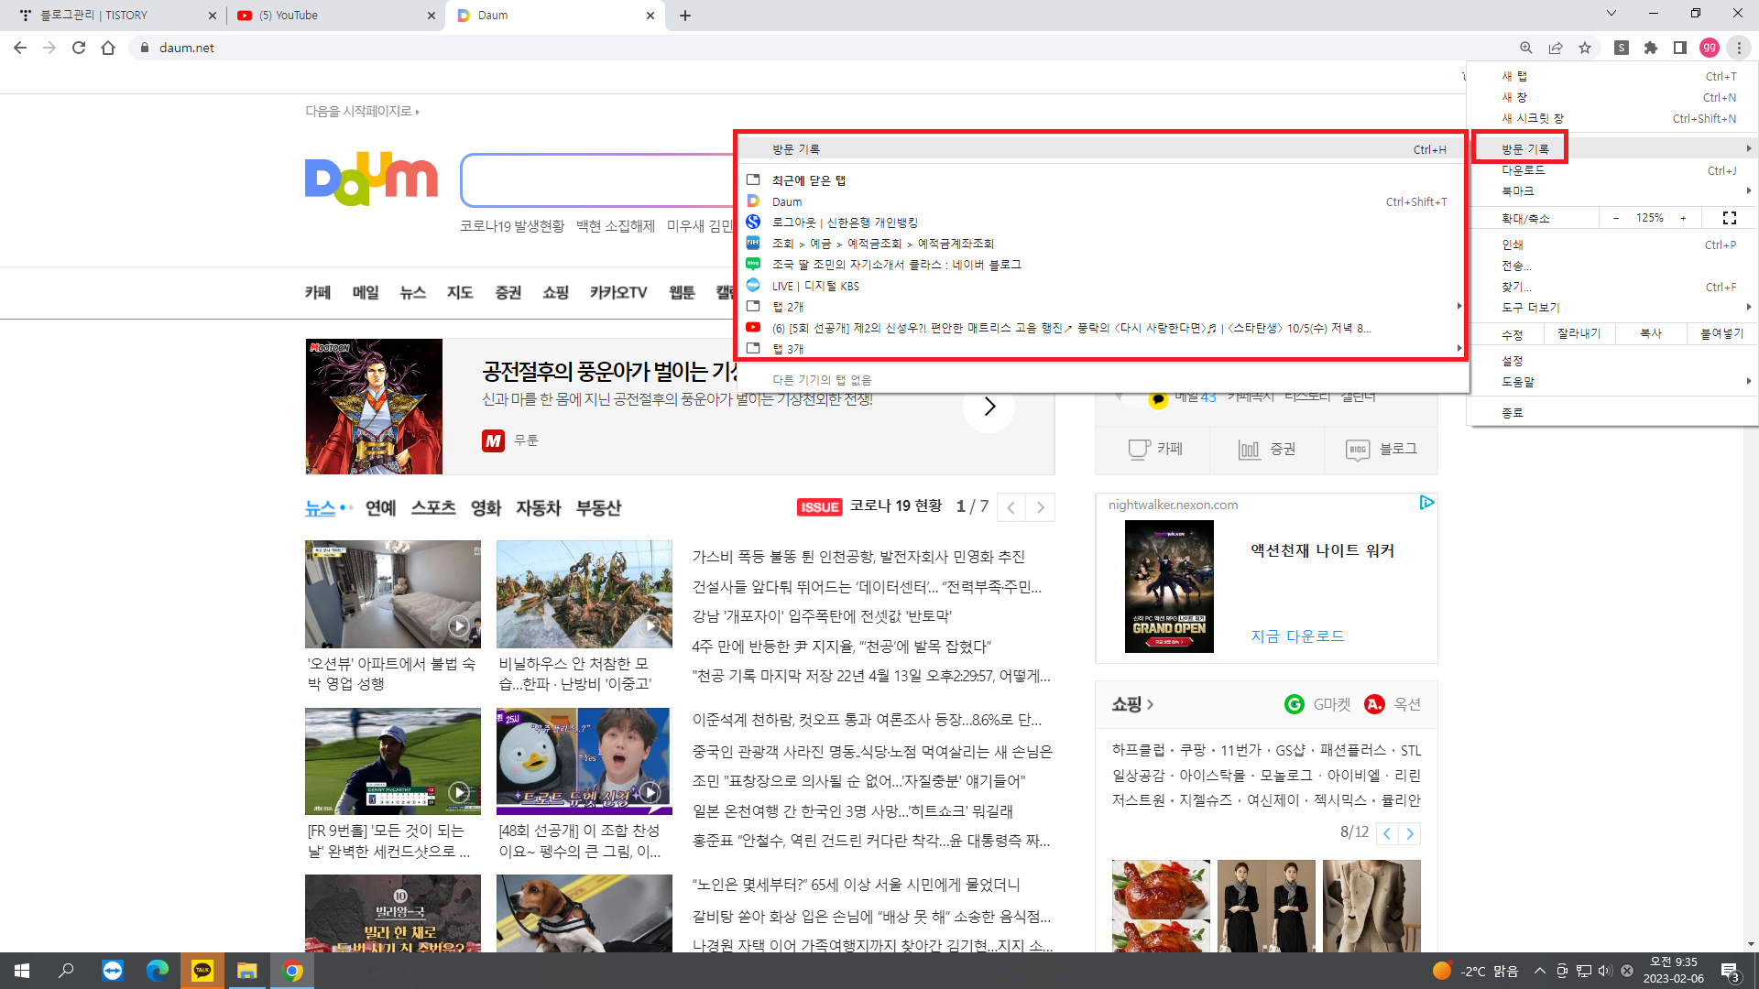Click the Chrome three-dot menu button
Viewport: 1759px width, 989px height.
1739,48
